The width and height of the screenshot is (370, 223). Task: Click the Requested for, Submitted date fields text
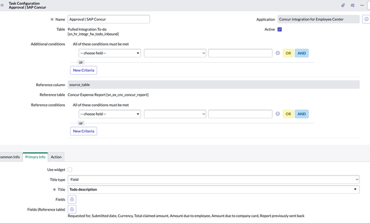(186, 216)
